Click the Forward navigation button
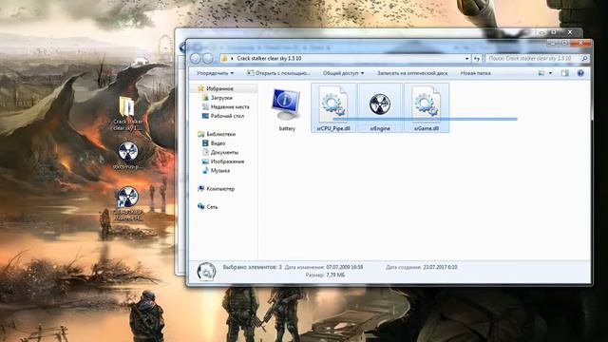The image size is (608, 342). (208, 58)
